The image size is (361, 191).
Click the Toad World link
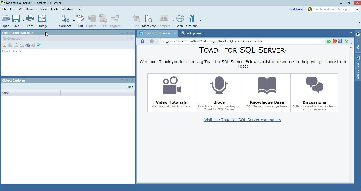click(x=296, y=9)
